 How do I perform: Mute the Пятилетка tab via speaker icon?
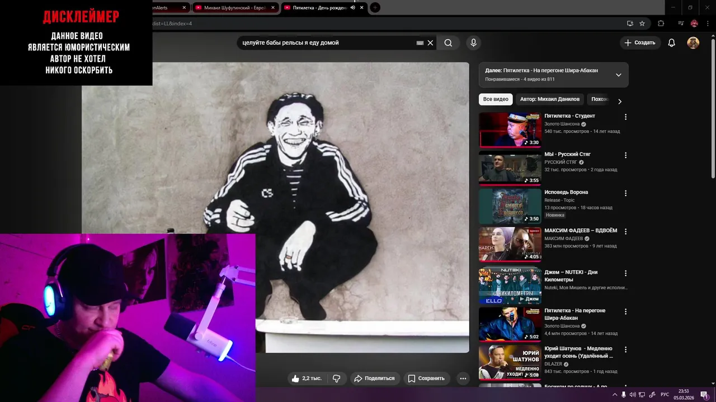[x=352, y=8]
